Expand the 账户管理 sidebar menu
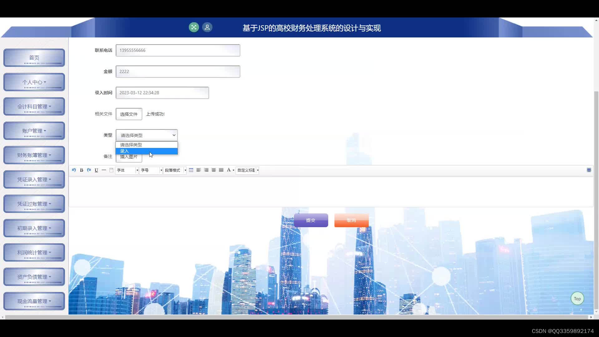The width and height of the screenshot is (599, 337). point(34,131)
